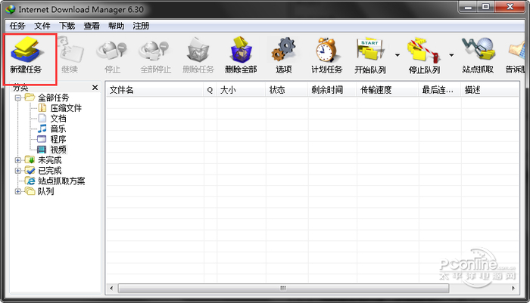Viewport: 530px width, 303px height.
Task: Click the 已完成 checkmark folder icon
Action: (x=30, y=170)
